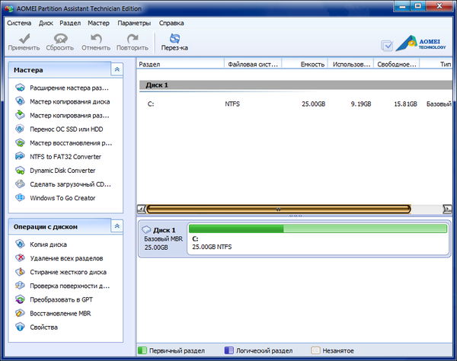Image resolution: width=457 pixels, height=361 pixels.
Task: Click Восстановление MBR option
Action: tap(62, 313)
